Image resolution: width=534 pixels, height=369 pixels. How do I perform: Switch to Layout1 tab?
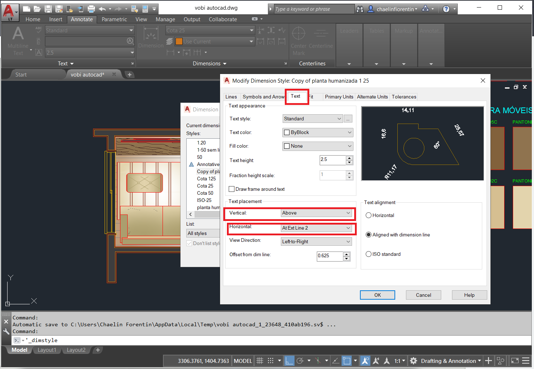point(47,350)
